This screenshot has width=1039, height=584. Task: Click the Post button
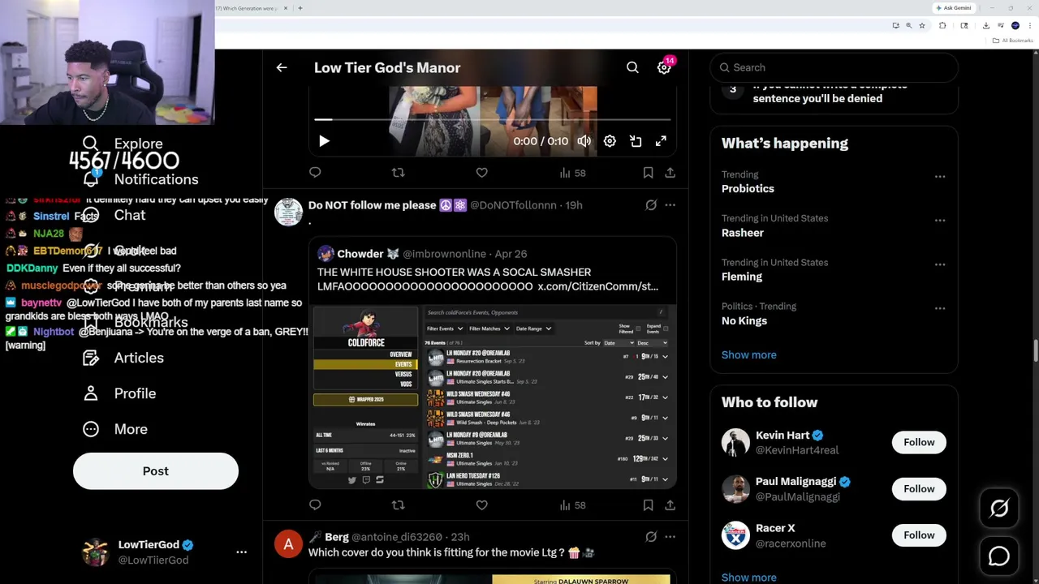(156, 471)
